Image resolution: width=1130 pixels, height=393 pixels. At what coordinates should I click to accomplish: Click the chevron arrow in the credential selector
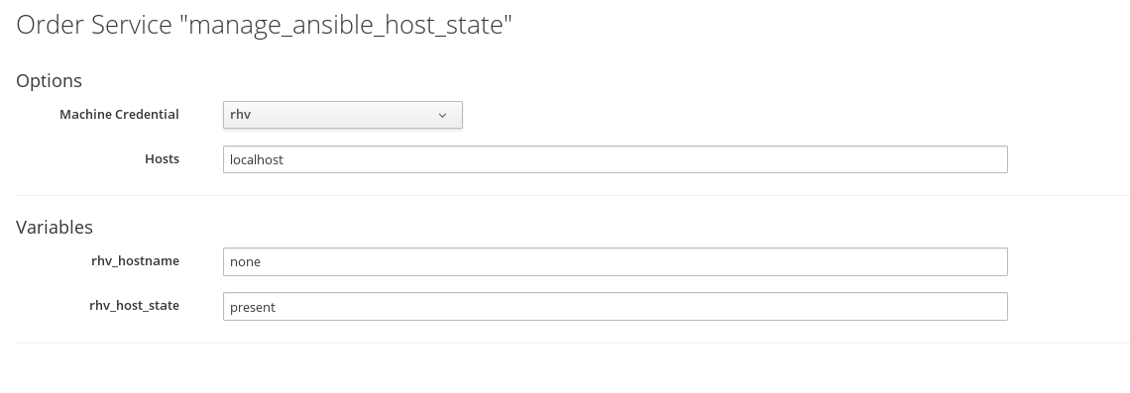(x=442, y=115)
